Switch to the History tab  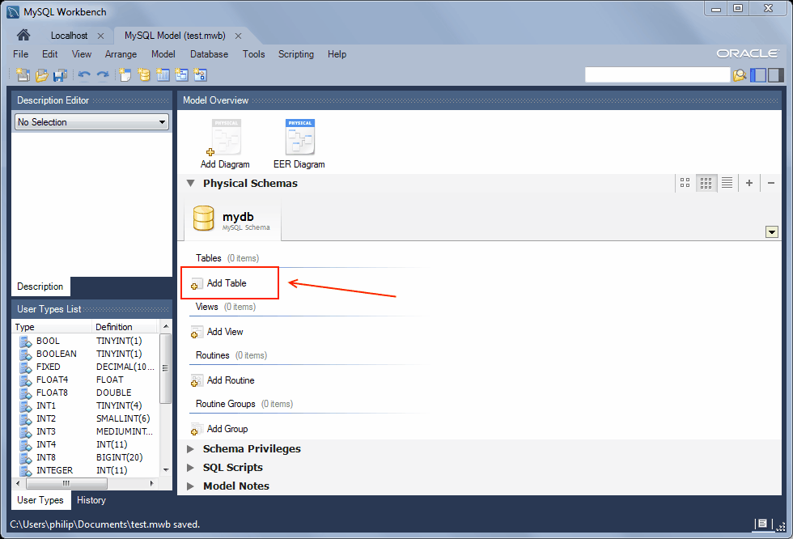coord(91,500)
